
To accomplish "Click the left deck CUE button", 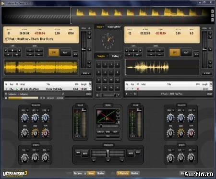I will click(x=54, y=52).
